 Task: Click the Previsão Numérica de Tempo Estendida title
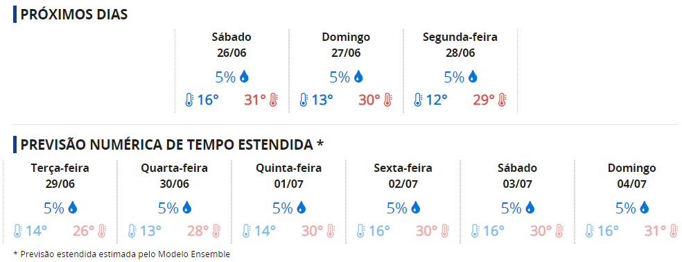tap(172, 144)
